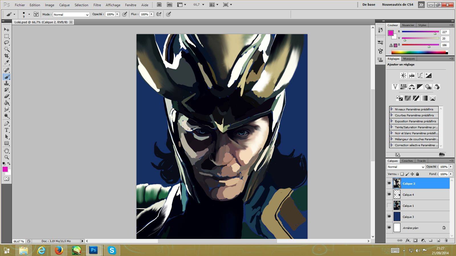The height and width of the screenshot is (256, 456).
Task: Select the Lasso tool
Action: (x=7, y=43)
